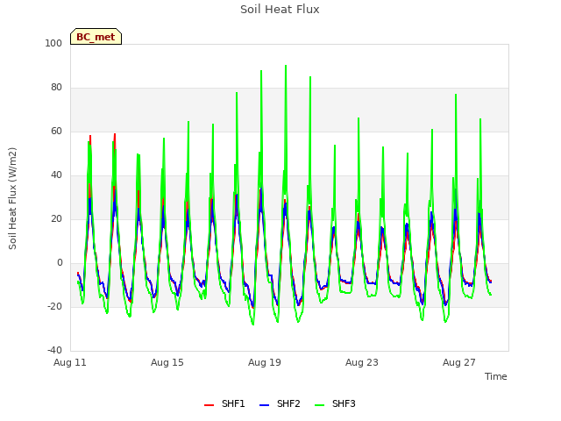Click the -20 y-axis tick label

[54, 307]
